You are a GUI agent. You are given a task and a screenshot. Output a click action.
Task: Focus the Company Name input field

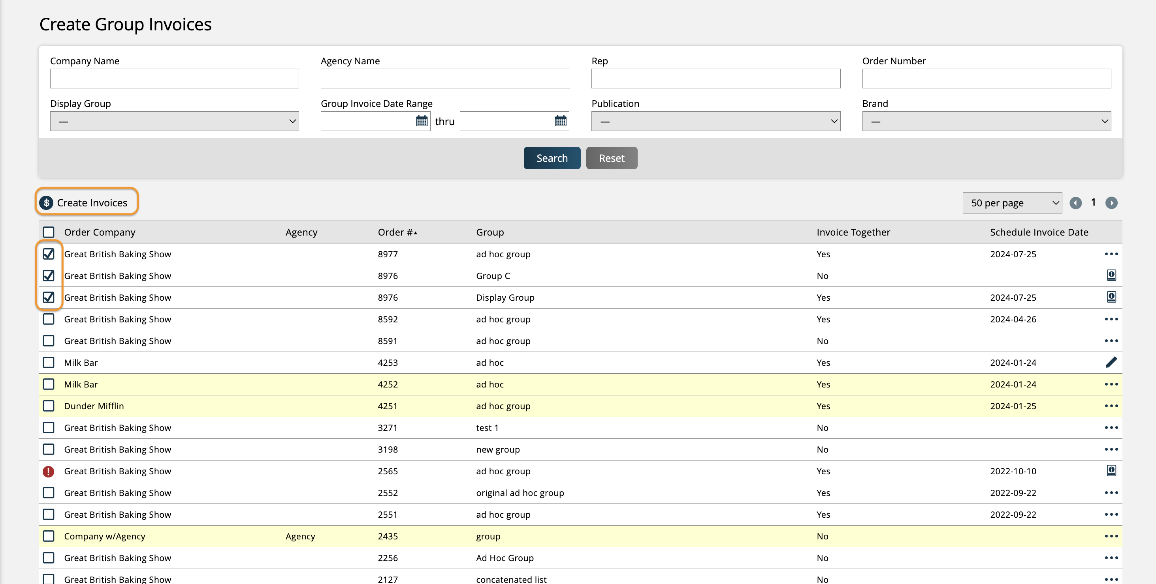click(174, 79)
